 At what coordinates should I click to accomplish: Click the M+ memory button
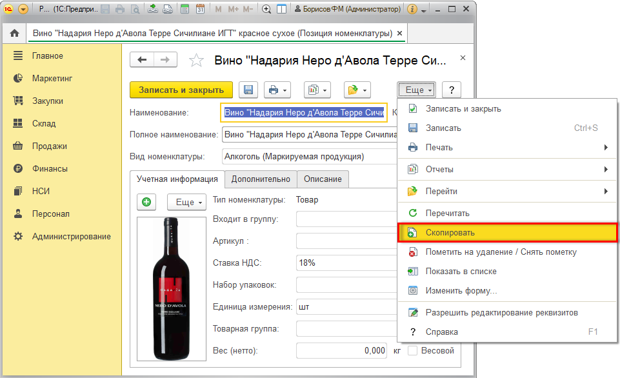coord(234,8)
